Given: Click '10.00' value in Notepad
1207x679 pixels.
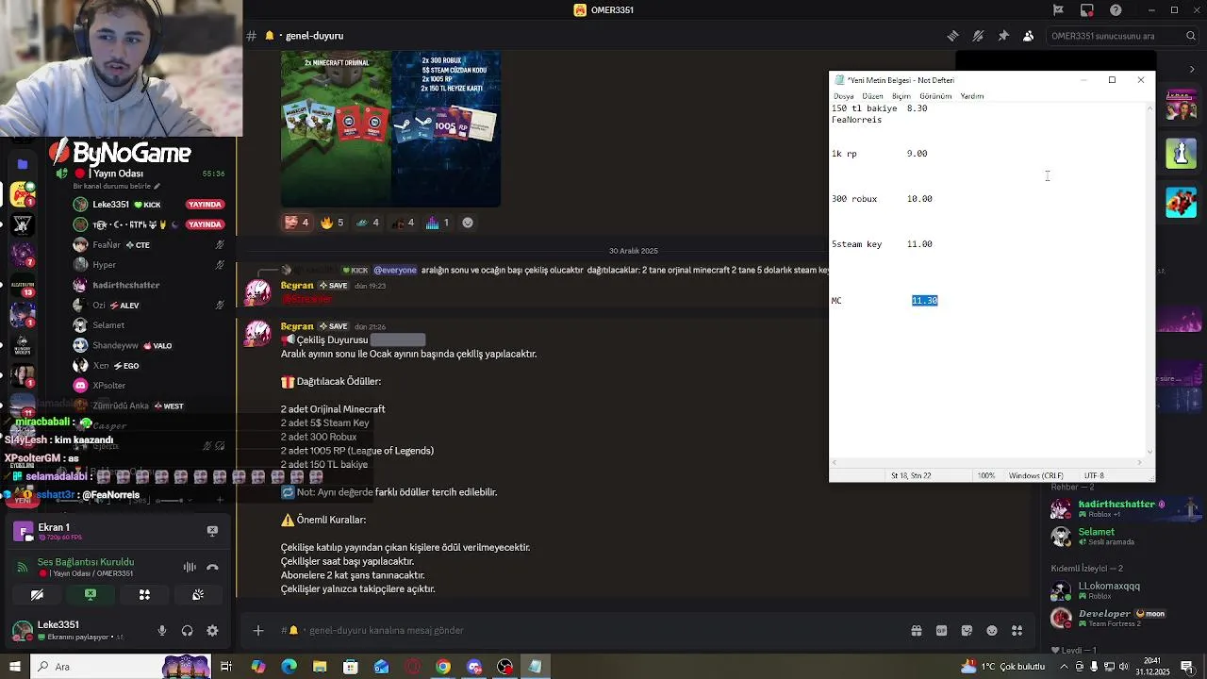Looking at the screenshot, I should pyautogui.click(x=919, y=199).
